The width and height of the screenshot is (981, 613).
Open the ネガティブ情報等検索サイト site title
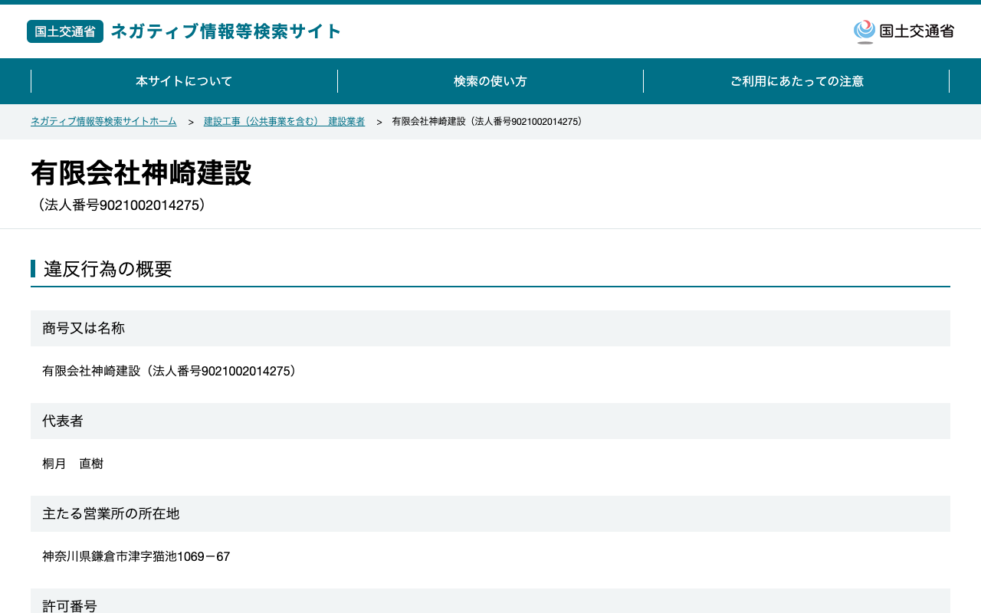(x=226, y=31)
